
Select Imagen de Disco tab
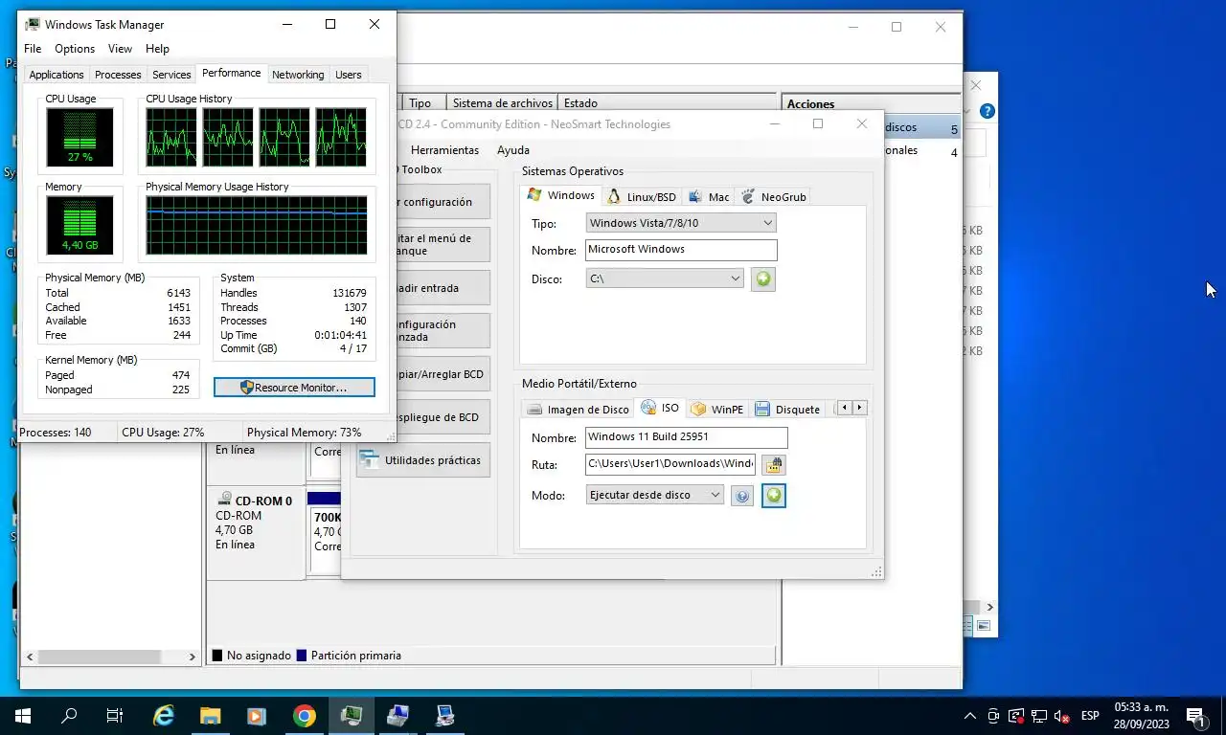pyautogui.click(x=579, y=409)
